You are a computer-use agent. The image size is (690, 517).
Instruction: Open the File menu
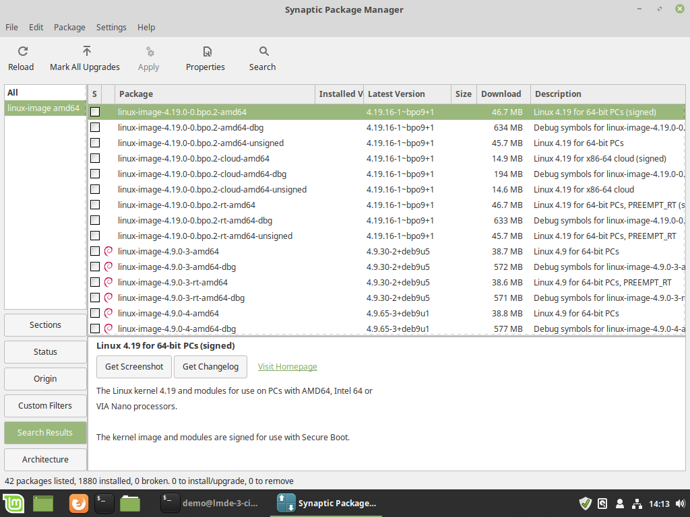(12, 27)
